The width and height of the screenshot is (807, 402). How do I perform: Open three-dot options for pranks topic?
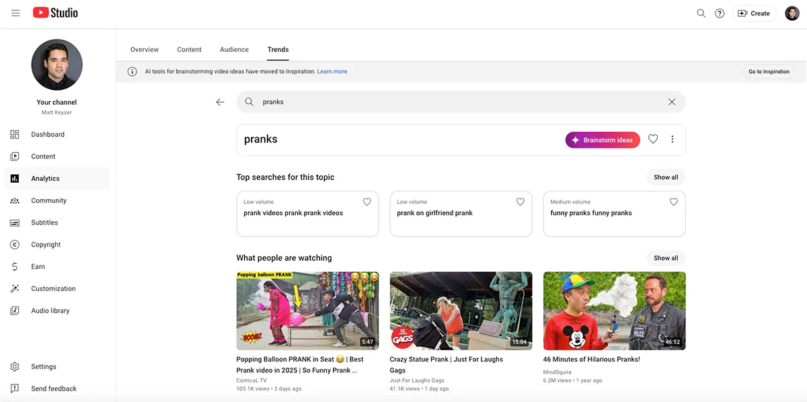(672, 139)
